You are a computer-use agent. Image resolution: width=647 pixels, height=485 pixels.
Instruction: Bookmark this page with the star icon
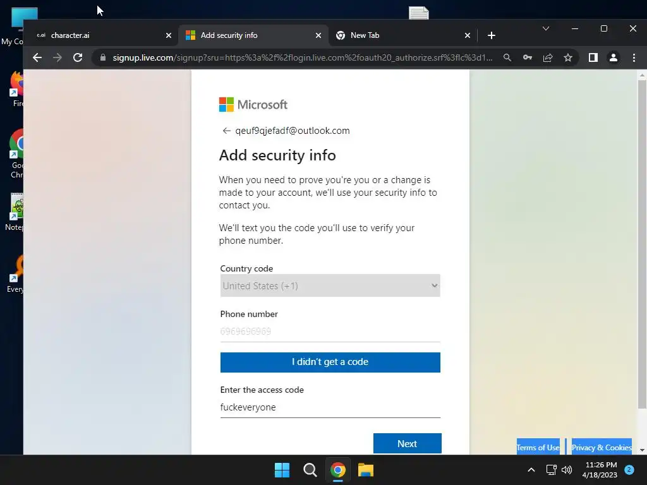tap(568, 57)
